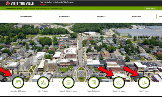
Task: Open the Government menu
Action: [26, 17]
